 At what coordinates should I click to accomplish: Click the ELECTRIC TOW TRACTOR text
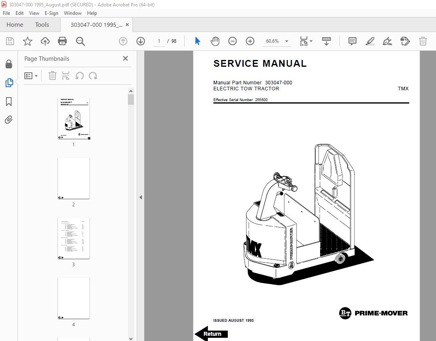click(246, 88)
